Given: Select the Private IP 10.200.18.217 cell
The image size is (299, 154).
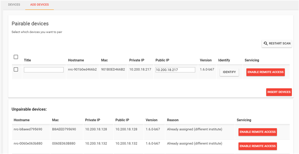Looking at the screenshot, I should tap(140, 70).
